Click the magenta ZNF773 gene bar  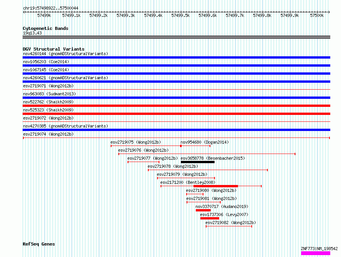(x=316, y=253)
